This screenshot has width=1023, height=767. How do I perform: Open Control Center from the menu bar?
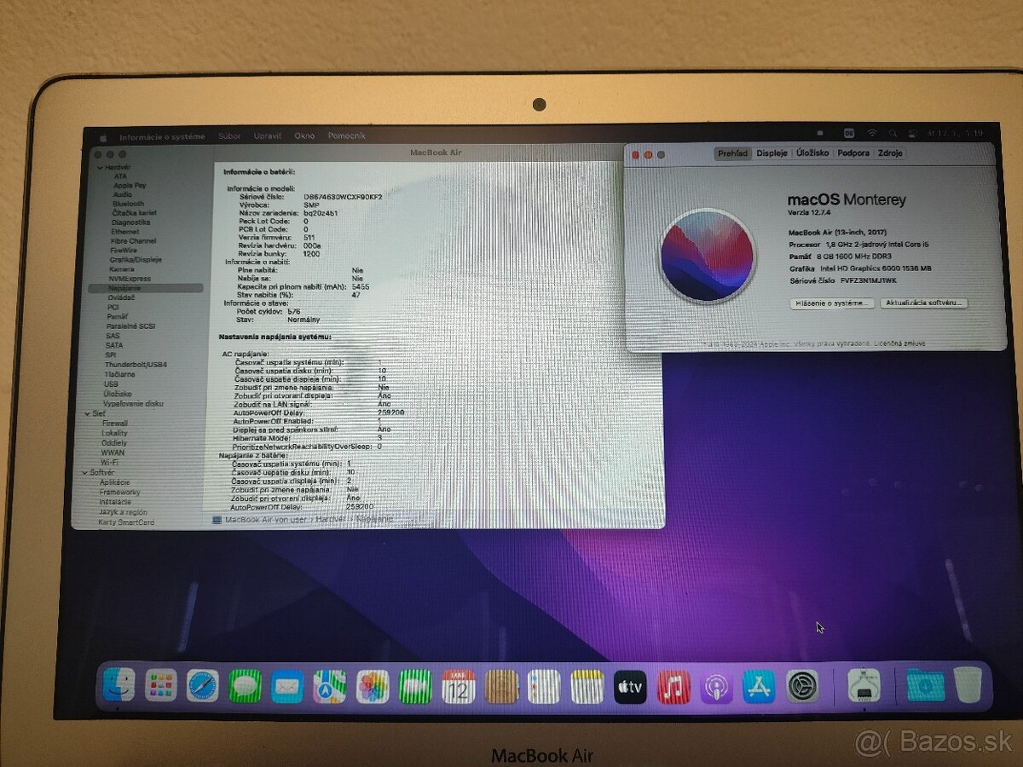tap(912, 134)
